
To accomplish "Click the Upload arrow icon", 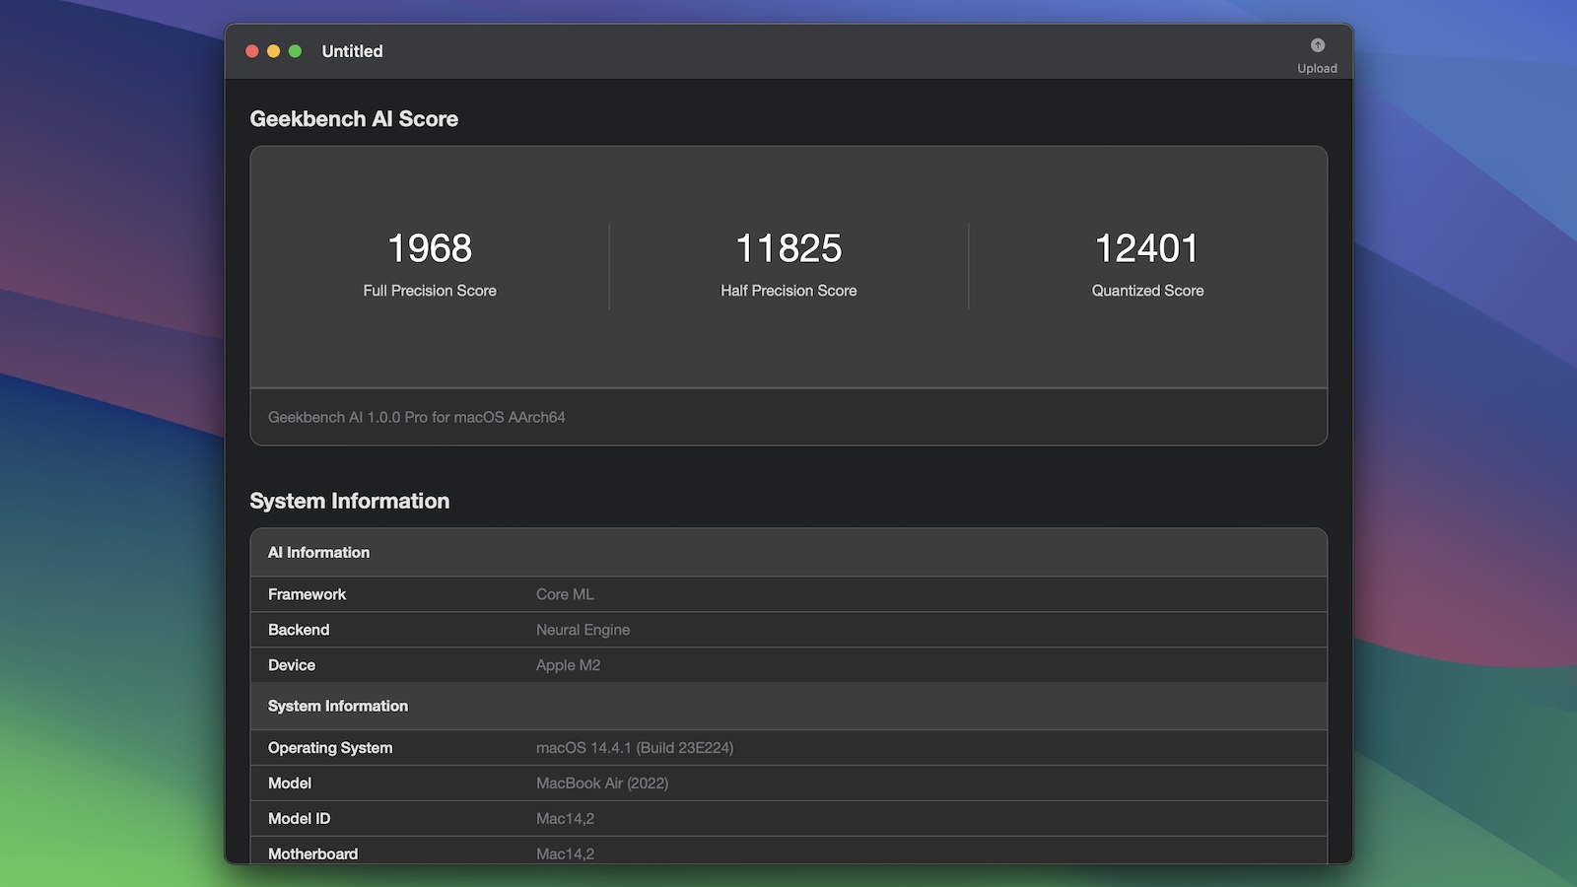I will pyautogui.click(x=1318, y=45).
